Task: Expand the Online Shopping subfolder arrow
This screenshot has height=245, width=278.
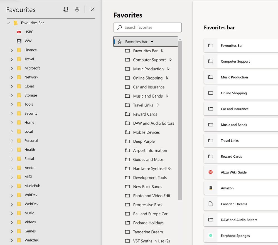Action: click(167, 78)
